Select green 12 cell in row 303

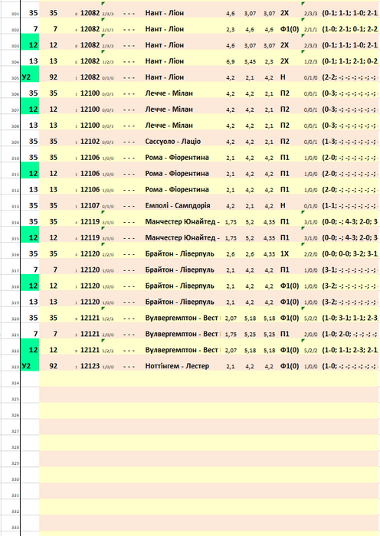click(30, 41)
